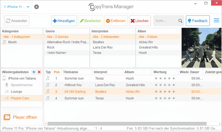This screenshot has width=222, height=132.
Task: Select Summer sun track at position 1
Action: [x=133, y=78]
